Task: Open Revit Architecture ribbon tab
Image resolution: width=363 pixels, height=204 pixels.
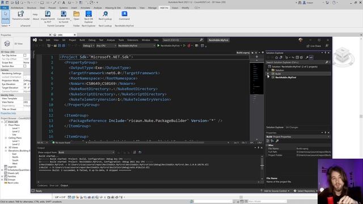Action: pos(17,8)
